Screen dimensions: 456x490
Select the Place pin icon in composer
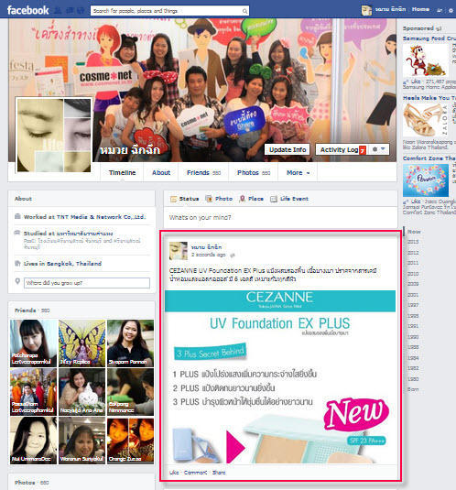pyautogui.click(x=242, y=199)
